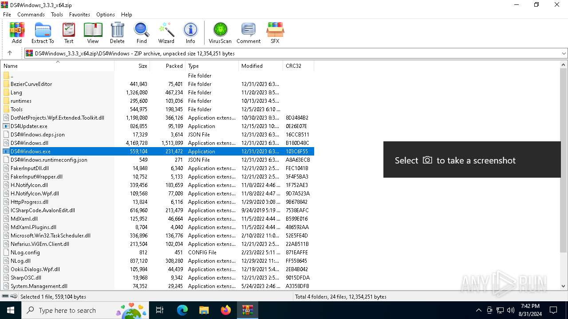Viewport: 568px width, 319px height.
Task: Sort by Name column header
Action: point(57,66)
